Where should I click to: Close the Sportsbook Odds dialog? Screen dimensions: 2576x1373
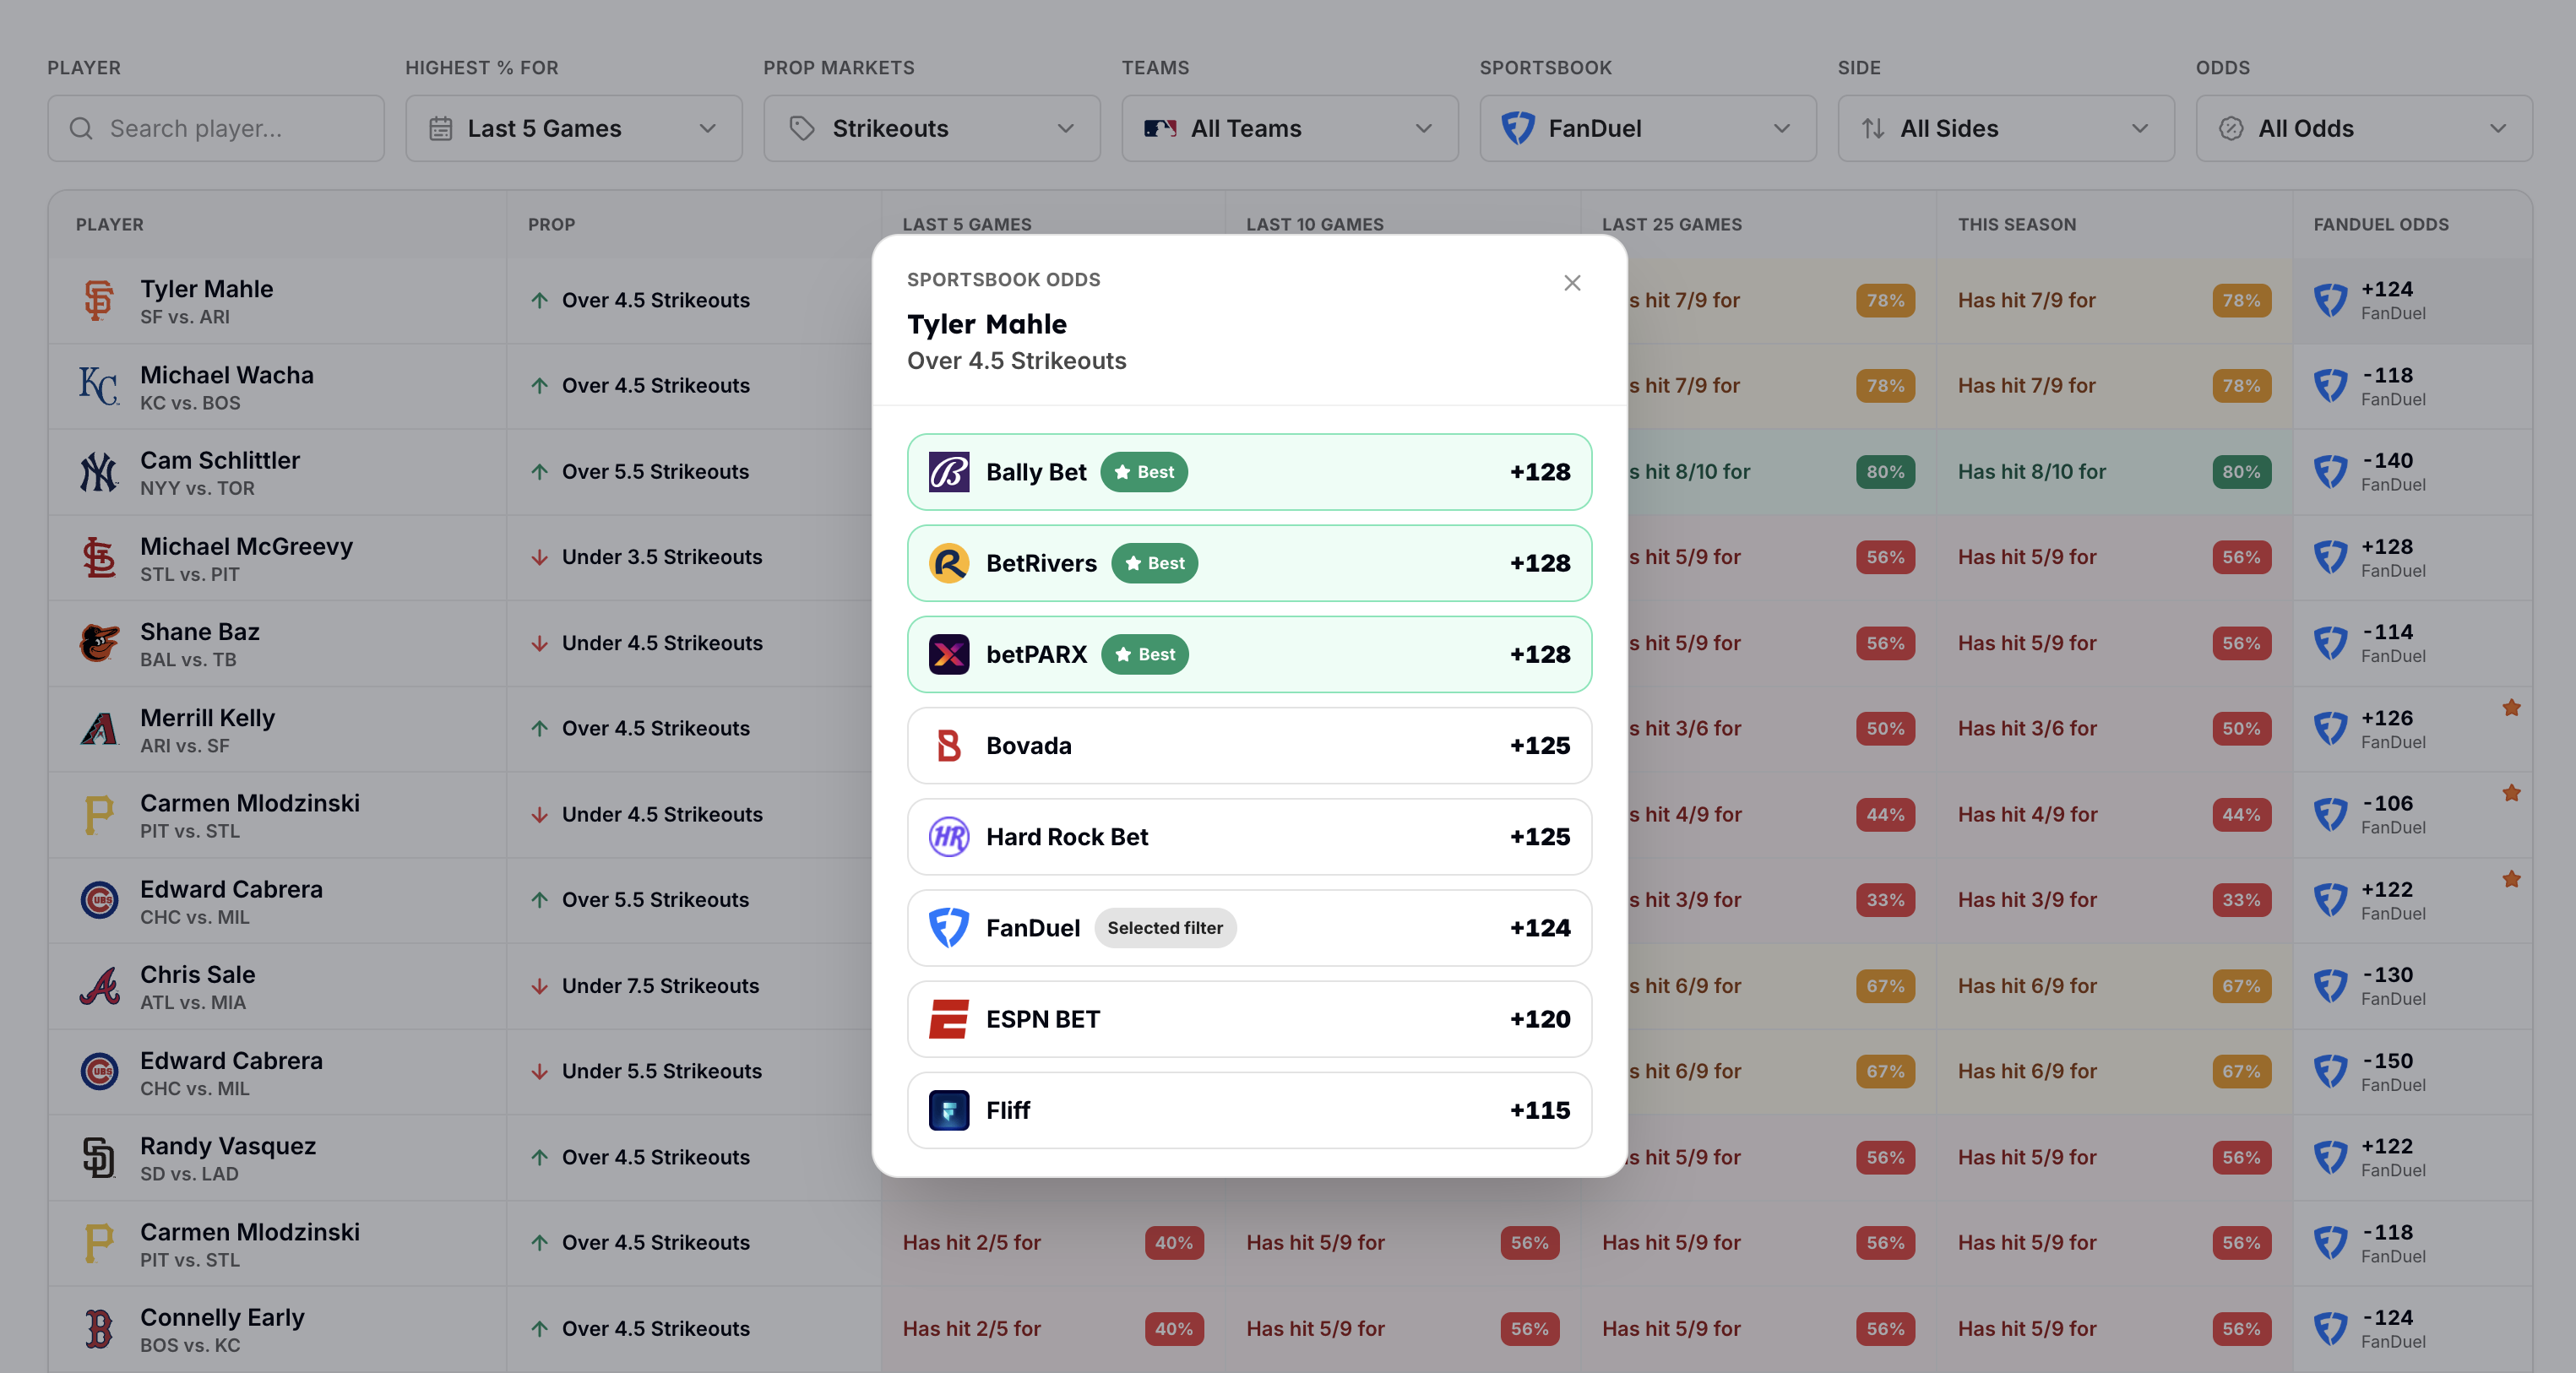[x=1572, y=283]
